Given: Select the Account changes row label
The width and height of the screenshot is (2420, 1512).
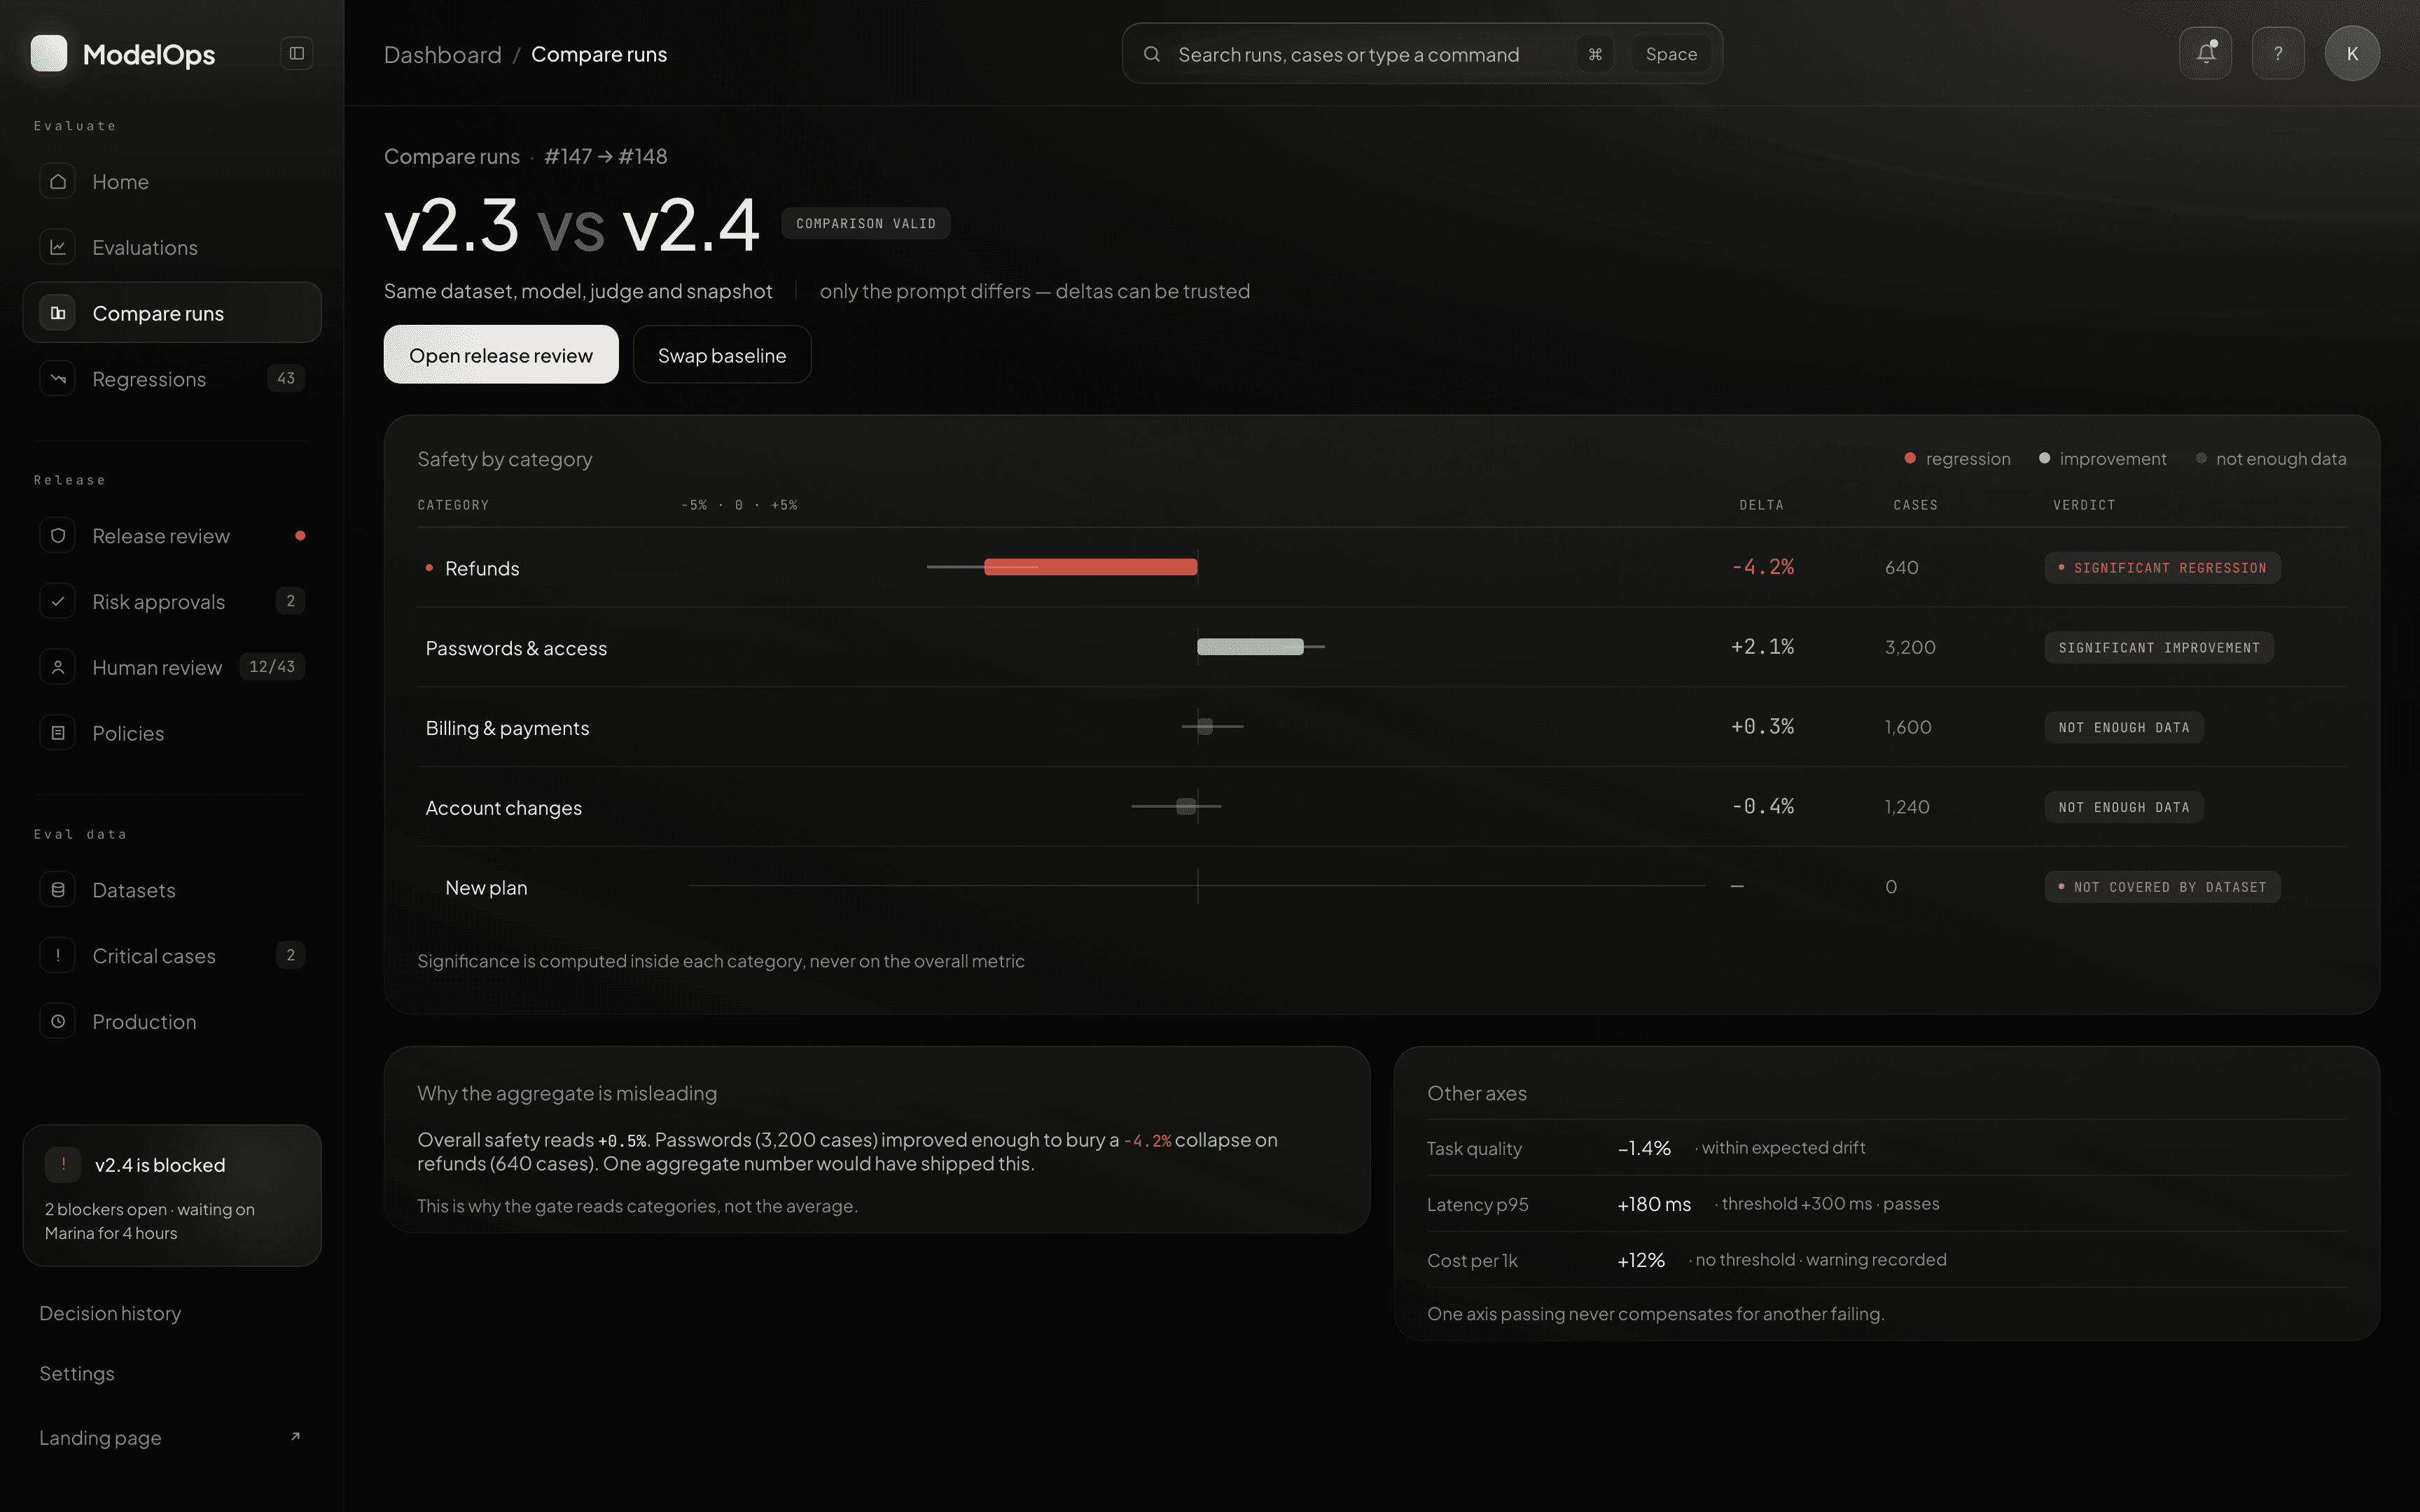Looking at the screenshot, I should (x=503, y=808).
